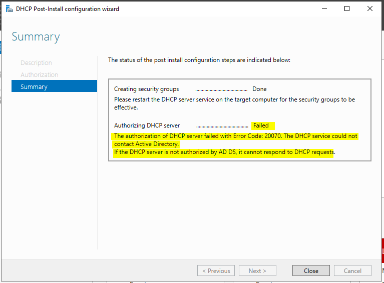Go to the Authorization step
This screenshot has height=283, width=384.
point(39,74)
